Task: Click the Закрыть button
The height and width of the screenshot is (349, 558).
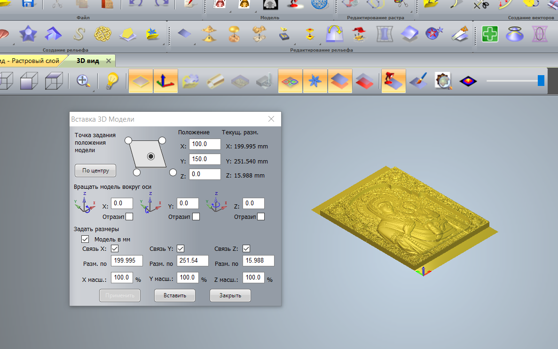Action: click(230, 295)
